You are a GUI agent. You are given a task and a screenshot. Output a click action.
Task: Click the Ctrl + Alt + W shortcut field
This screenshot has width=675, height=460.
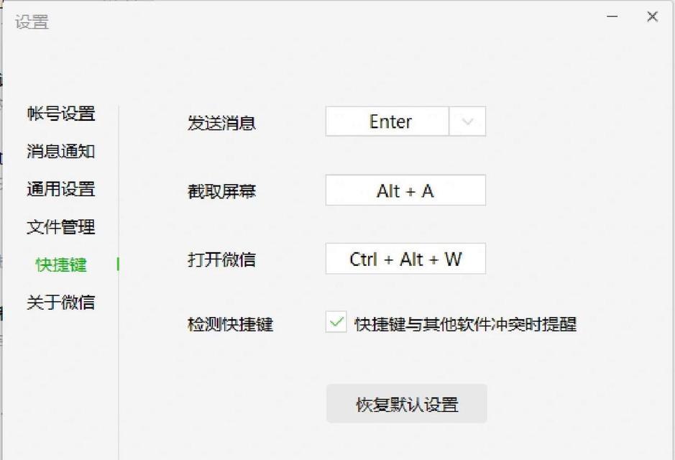tap(405, 259)
